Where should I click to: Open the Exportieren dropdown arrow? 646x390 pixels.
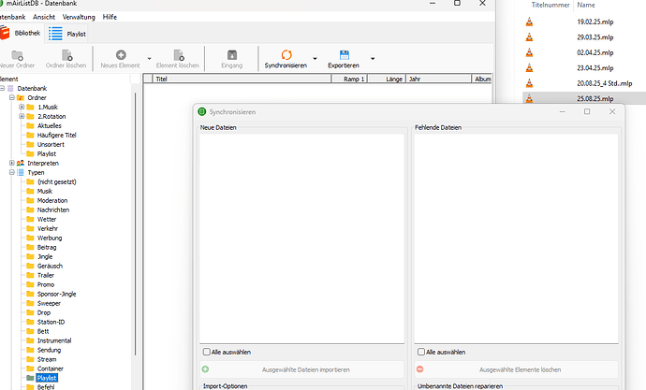373,59
